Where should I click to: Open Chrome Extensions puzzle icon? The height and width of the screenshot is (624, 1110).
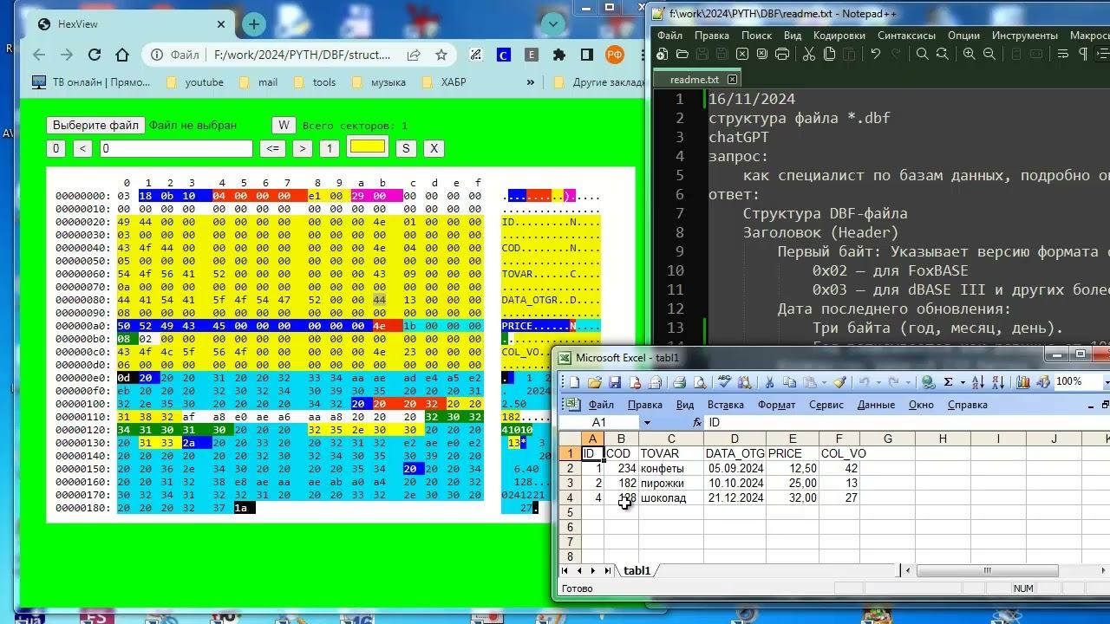[559, 55]
